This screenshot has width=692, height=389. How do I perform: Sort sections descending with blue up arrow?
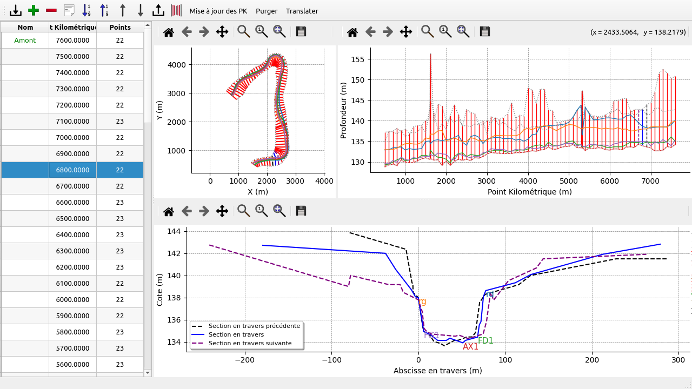point(104,10)
